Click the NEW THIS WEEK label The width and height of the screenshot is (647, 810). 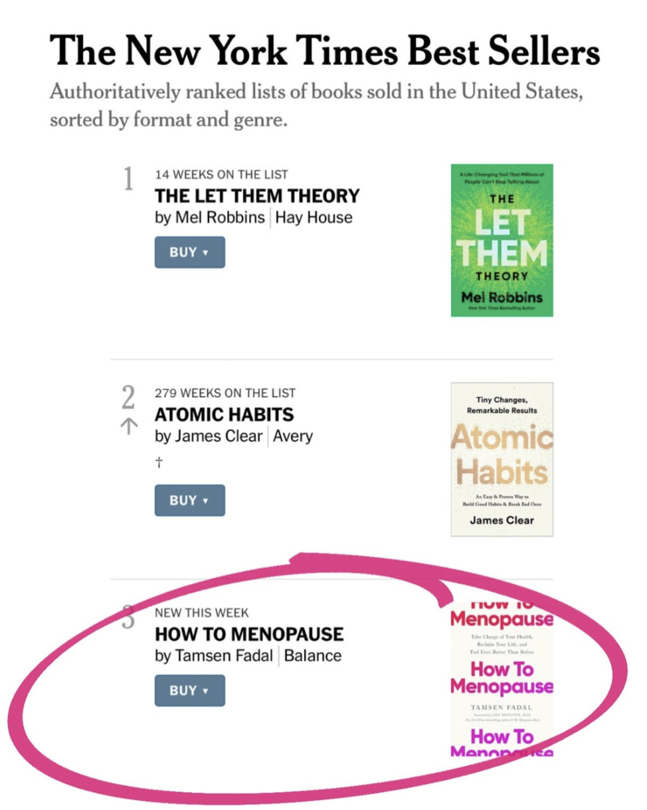tap(201, 613)
